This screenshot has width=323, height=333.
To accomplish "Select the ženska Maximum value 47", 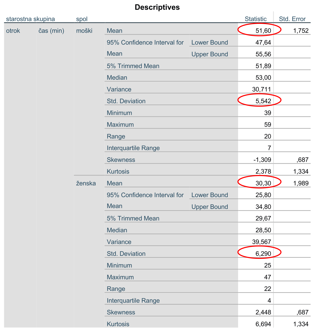I will pyautogui.click(x=268, y=277).
